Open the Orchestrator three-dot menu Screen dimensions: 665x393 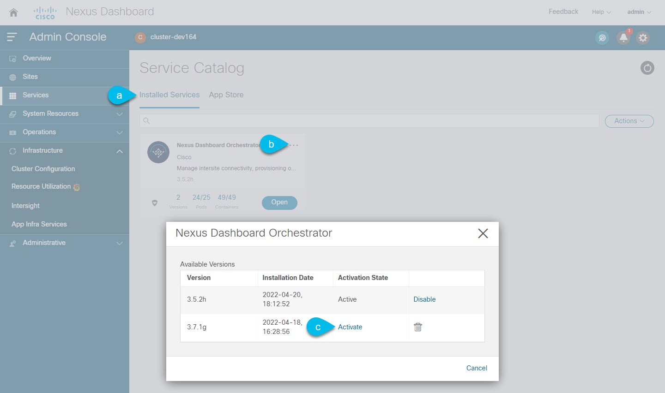pos(294,145)
